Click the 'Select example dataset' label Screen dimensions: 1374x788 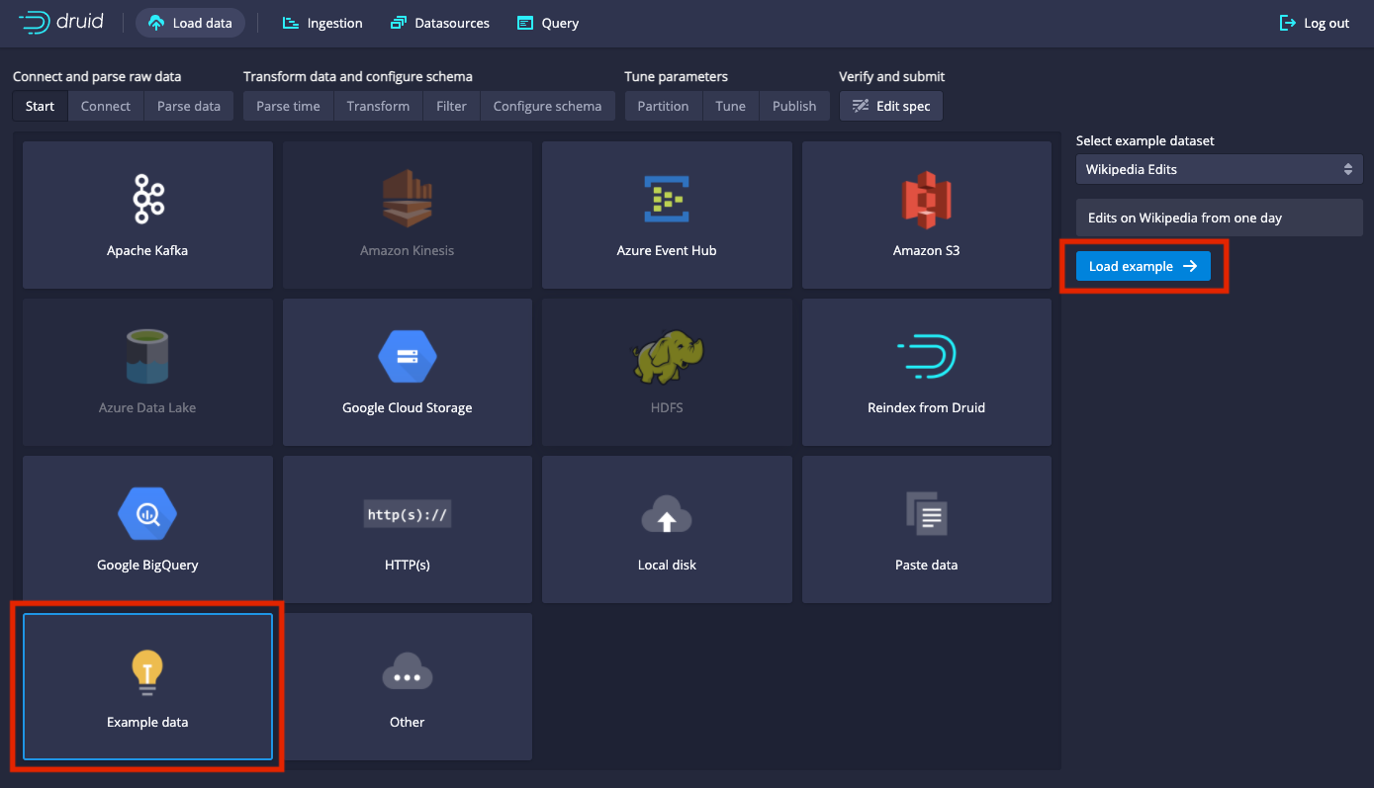pyautogui.click(x=1145, y=140)
